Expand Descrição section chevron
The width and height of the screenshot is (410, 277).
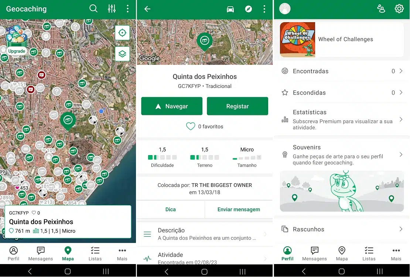(265, 234)
